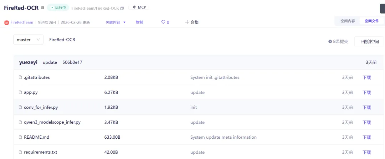
Task: Open the README.md file
Action: [37, 137]
